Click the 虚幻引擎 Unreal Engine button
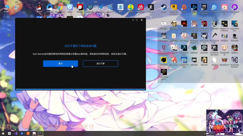 (101, 63)
